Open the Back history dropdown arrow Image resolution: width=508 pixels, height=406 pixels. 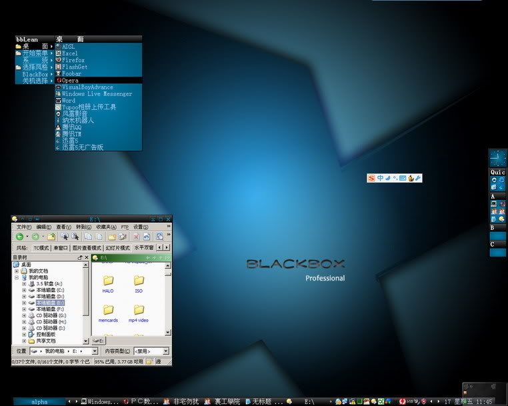tap(27, 237)
